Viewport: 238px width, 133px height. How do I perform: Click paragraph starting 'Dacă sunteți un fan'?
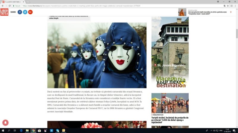95,101
